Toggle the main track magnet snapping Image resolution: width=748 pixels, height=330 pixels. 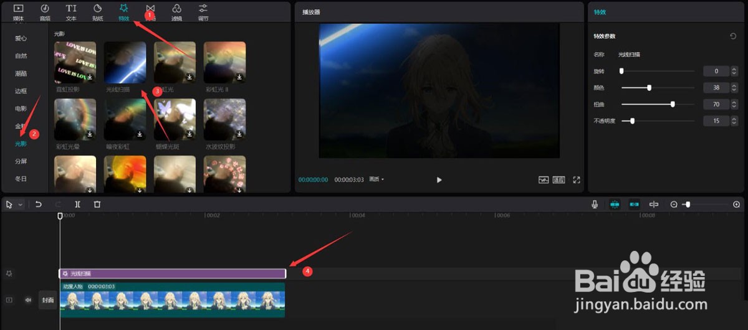[x=615, y=204]
